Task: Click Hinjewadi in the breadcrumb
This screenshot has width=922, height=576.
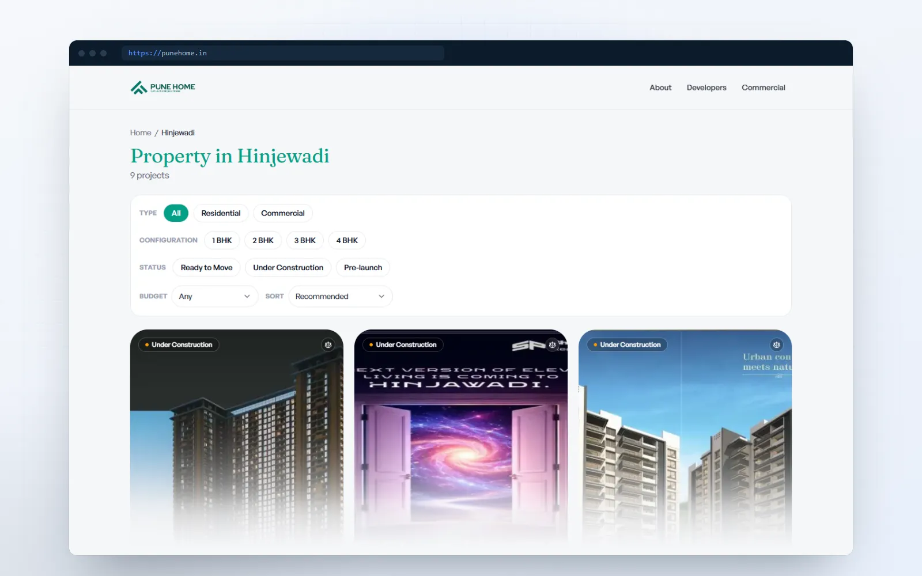Action: [178, 132]
